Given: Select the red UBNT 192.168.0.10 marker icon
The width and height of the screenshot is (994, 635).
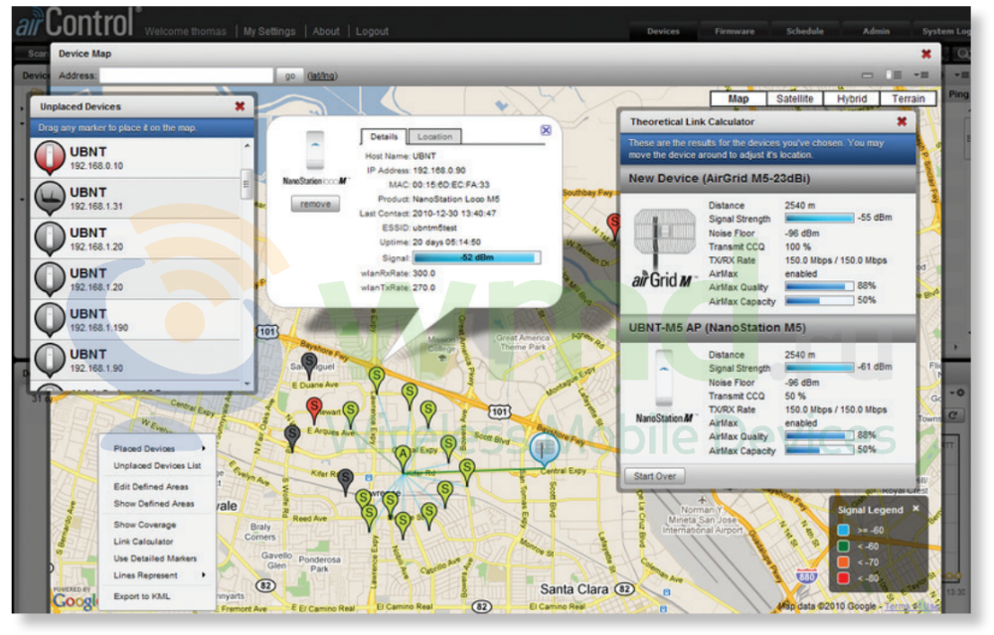Looking at the screenshot, I should 50,157.
